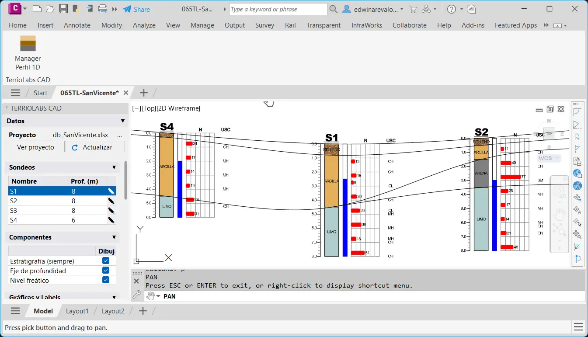Click the globe with grid toolbar icon
Viewport: 588px width, 337px height.
(x=577, y=174)
